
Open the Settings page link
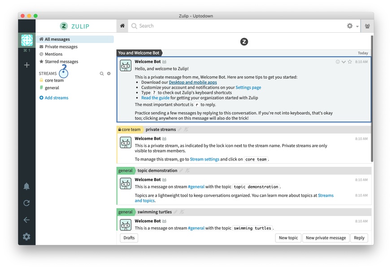pos(248,87)
